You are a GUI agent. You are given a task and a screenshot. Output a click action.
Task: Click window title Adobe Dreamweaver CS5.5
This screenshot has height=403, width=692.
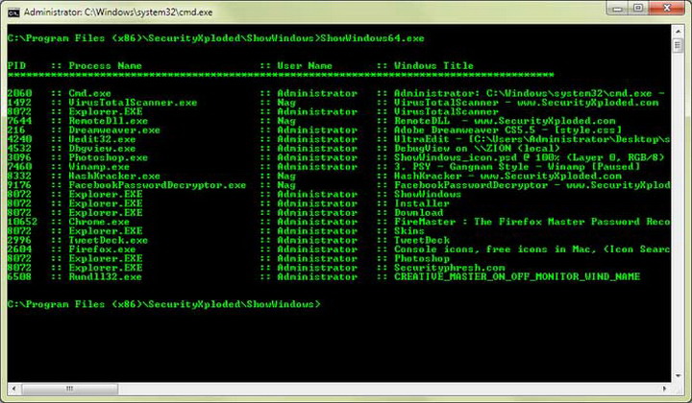pyautogui.click(x=465, y=130)
